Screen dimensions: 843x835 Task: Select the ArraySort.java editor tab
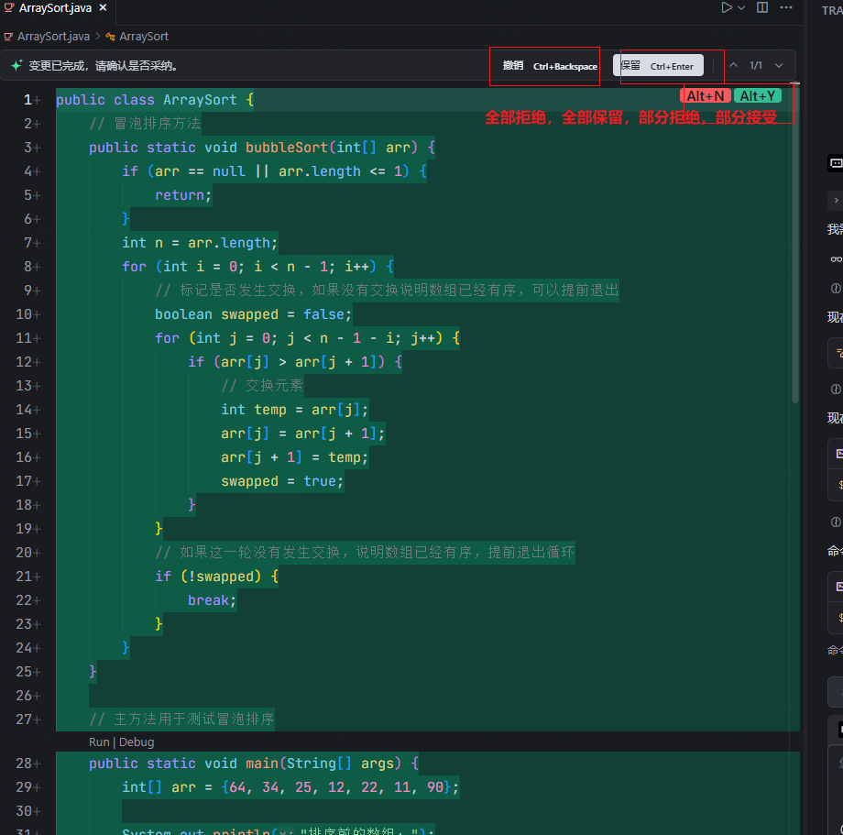point(55,8)
